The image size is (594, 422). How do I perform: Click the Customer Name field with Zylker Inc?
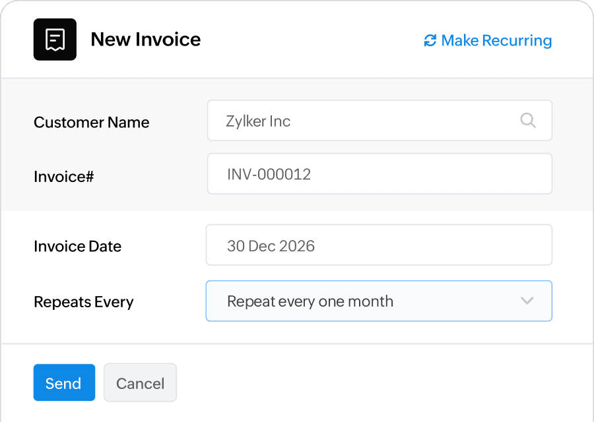tap(379, 121)
